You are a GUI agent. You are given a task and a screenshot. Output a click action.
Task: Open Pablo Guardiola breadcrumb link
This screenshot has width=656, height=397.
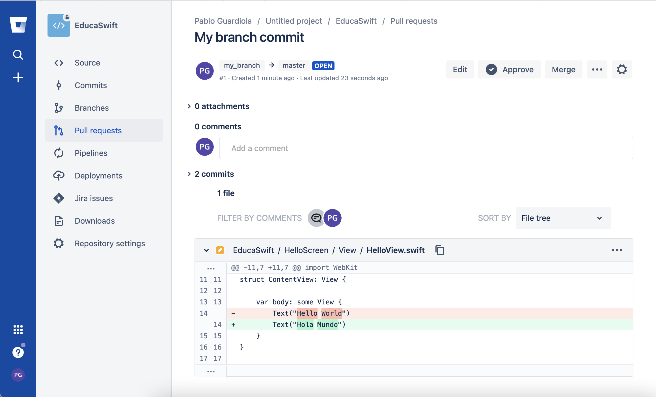pyautogui.click(x=223, y=21)
